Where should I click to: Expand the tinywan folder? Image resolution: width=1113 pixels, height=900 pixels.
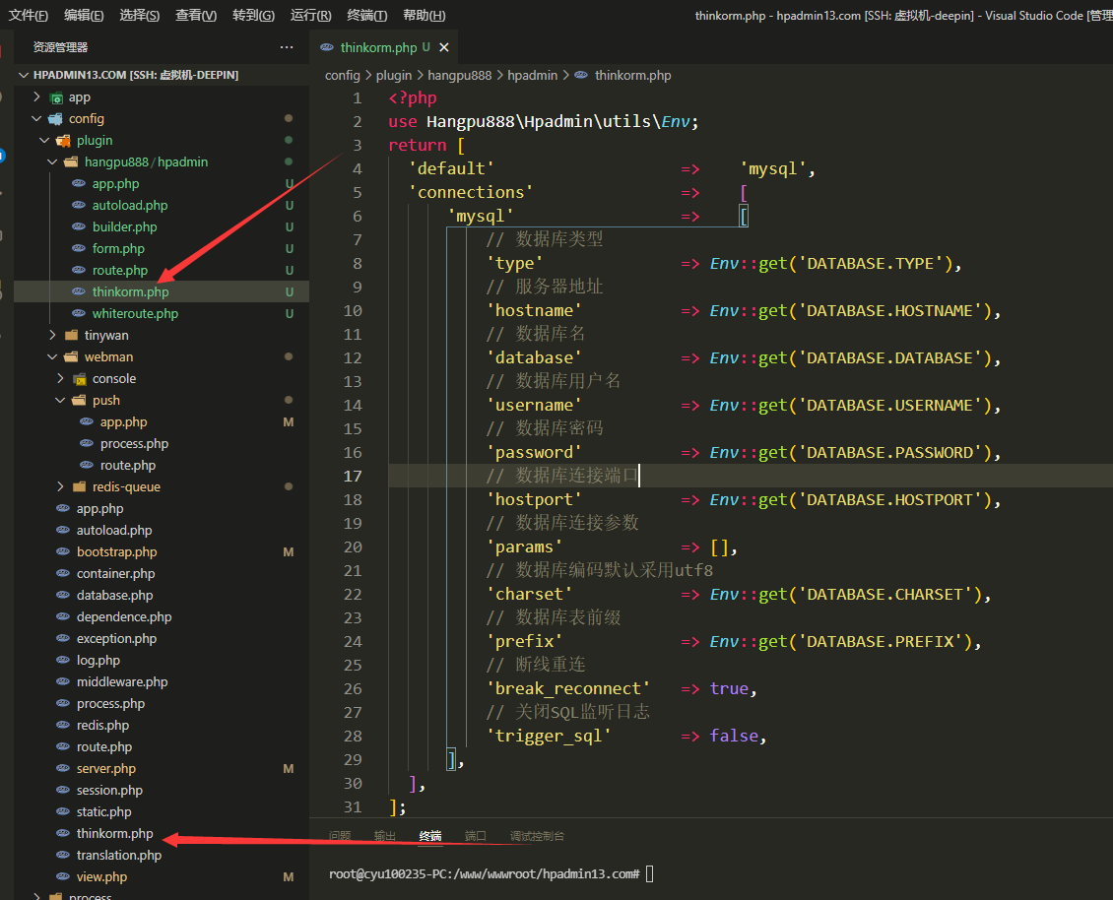(x=52, y=335)
